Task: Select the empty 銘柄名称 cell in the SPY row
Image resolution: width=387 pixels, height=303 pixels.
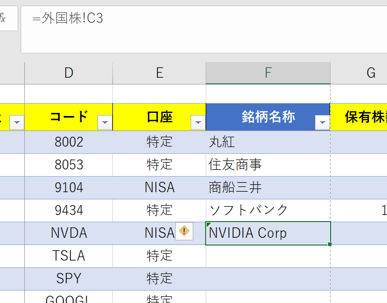Action: click(x=268, y=279)
